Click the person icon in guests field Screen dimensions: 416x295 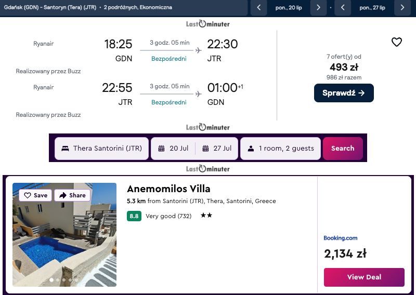[x=251, y=149]
